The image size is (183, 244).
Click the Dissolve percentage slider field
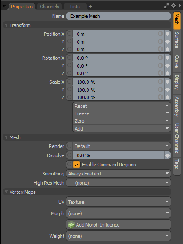(x=118, y=155)
